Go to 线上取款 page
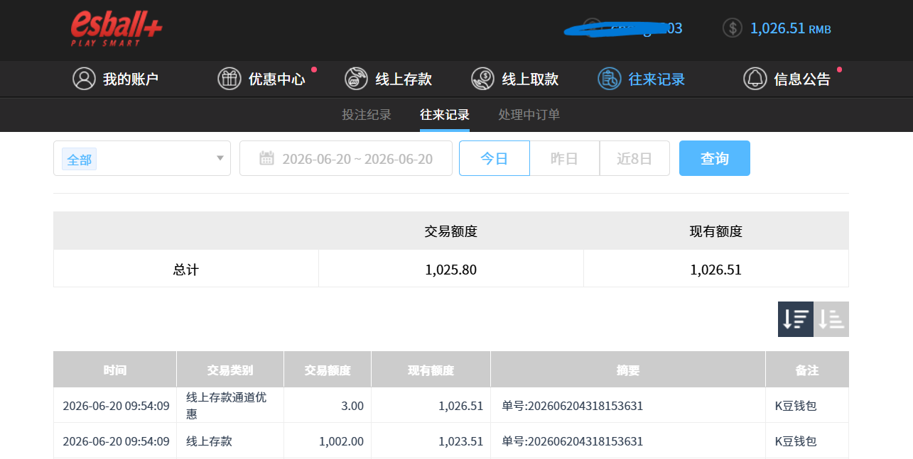Image resolution: width=913 pixels, height=459 pixels. [515, 79]
